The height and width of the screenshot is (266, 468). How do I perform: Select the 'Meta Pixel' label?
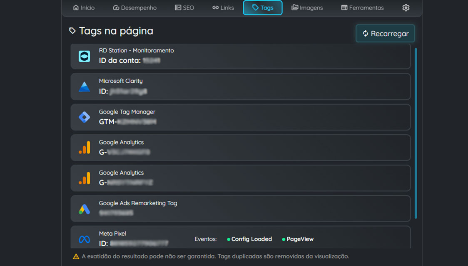112,234
